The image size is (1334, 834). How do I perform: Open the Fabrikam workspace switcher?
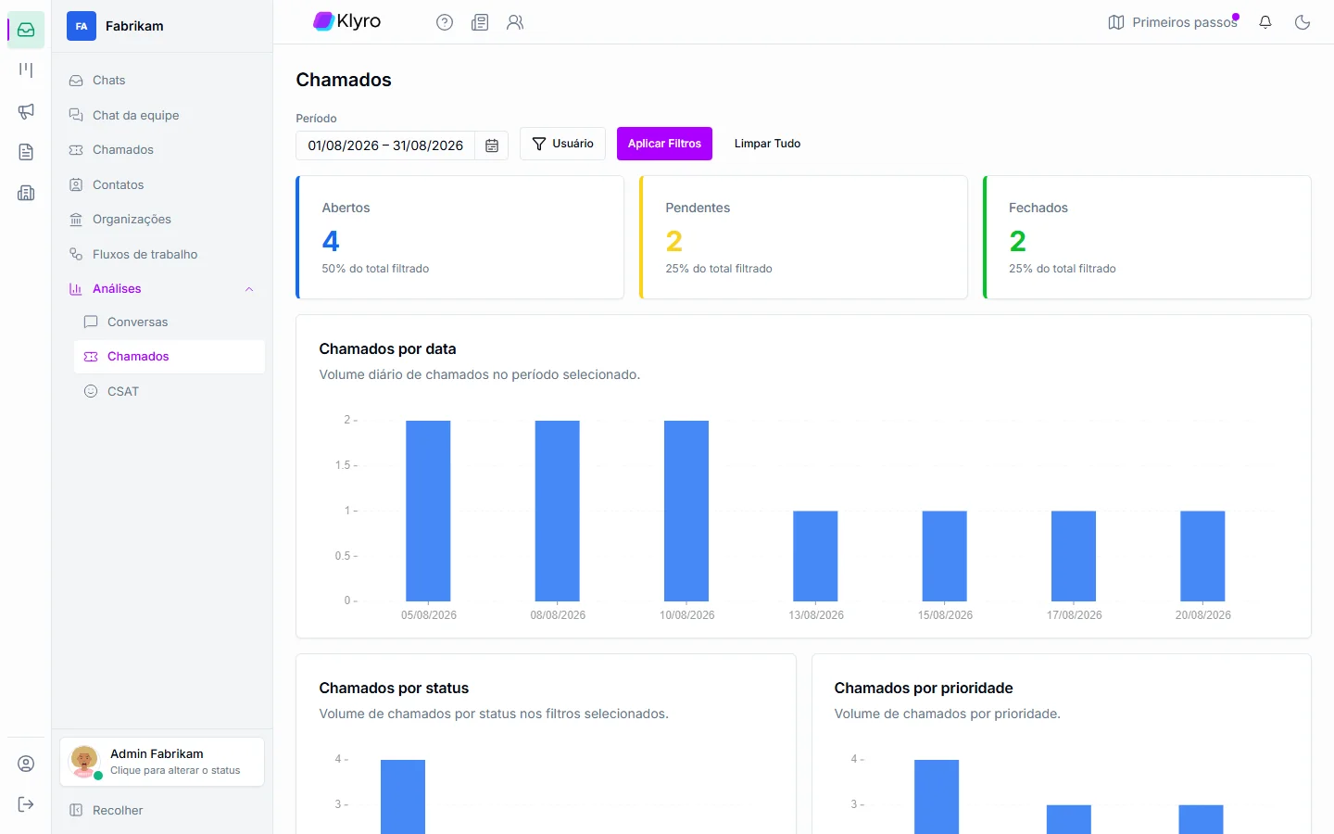(162, 26)
